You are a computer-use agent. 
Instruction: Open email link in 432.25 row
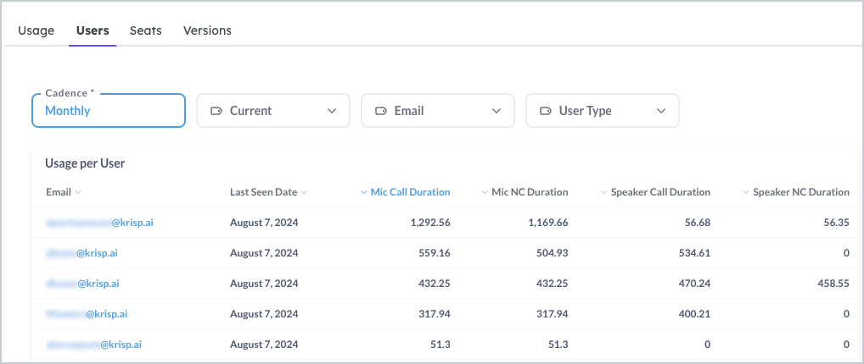(82, 284)
